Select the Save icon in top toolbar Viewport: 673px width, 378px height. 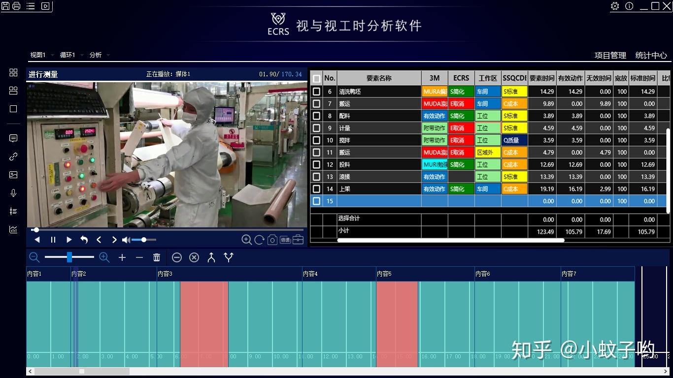point(6,6)
